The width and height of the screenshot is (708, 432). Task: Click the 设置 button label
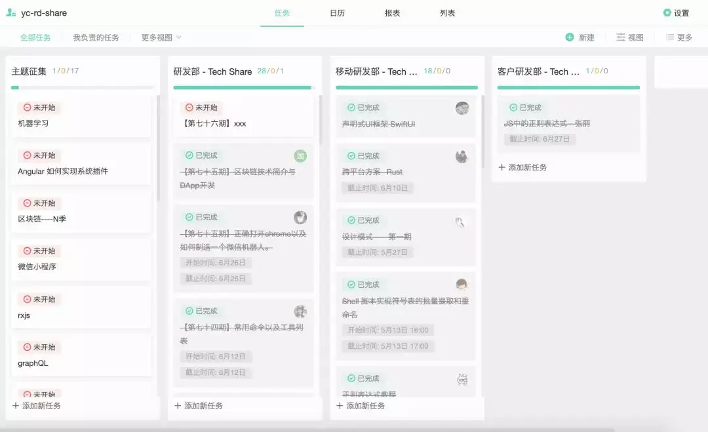(x=681, y=13)
